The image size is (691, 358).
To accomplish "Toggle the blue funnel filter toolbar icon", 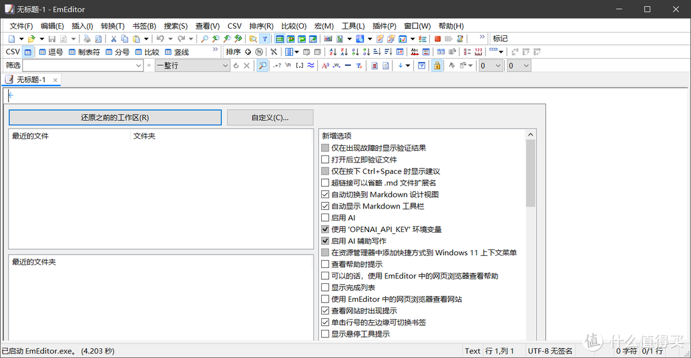I will (x=265, y=39).
